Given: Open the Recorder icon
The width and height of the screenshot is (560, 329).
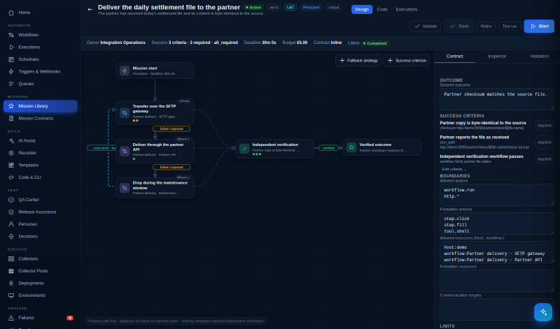Looking at the screenshot, I should [11, 153].
